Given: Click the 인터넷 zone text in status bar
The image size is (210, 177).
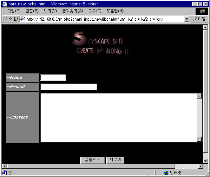Looking at the screenshot, I should 175,173.
